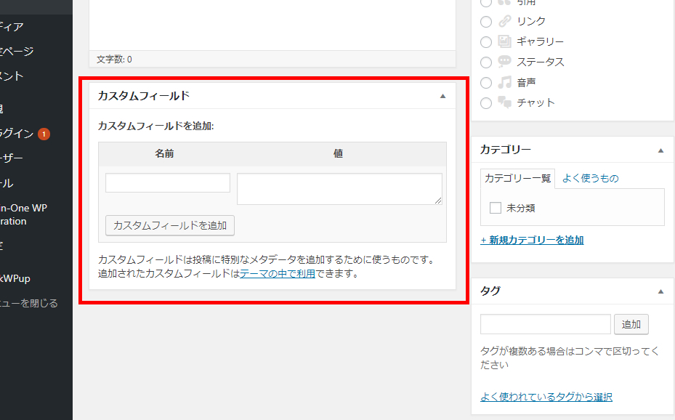Collapse the タグ panel using its arrow
Image resolution: width=675 pixels, height=420 pixels.
pyautogui.click(x=660, y=291)
